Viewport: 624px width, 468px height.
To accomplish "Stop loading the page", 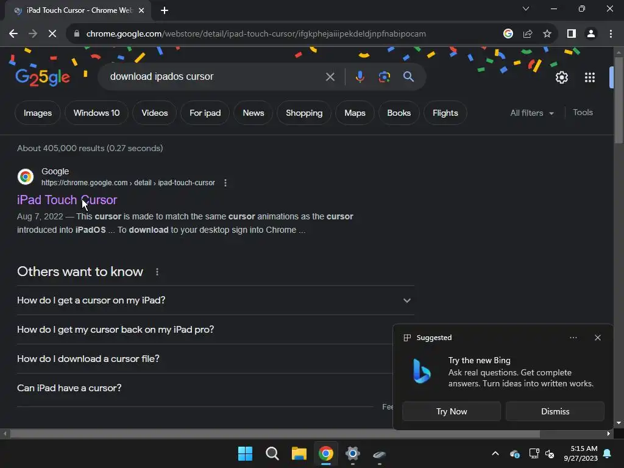I will [52, 34].
